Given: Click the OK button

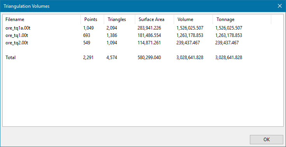Looking at the screenshot, I should [x=267, y=140].
